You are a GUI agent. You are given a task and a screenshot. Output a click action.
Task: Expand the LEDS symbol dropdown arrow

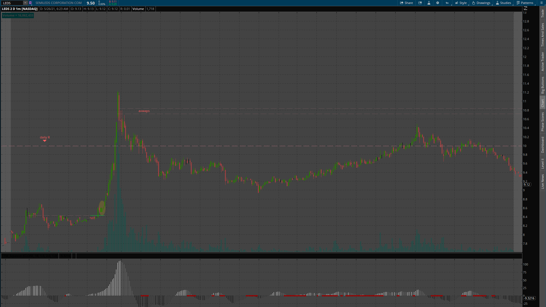(x=25, y=3)
